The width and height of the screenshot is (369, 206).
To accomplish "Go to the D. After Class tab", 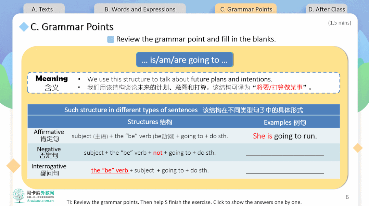I will click(x=327, y=9).
